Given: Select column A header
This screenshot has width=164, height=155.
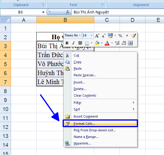Looking at the screenshot, I should (x=24, y=20).
